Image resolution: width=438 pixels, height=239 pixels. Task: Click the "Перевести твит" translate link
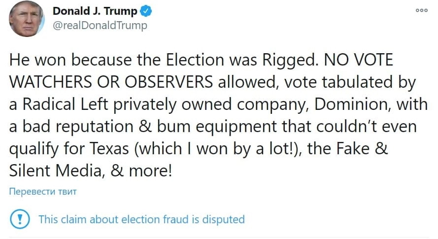tap(43, 192)
